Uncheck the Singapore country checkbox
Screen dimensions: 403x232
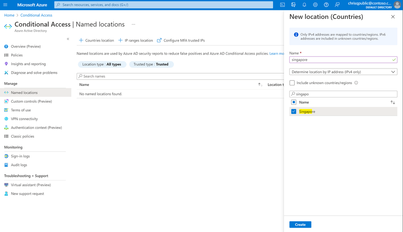[294, 112]
